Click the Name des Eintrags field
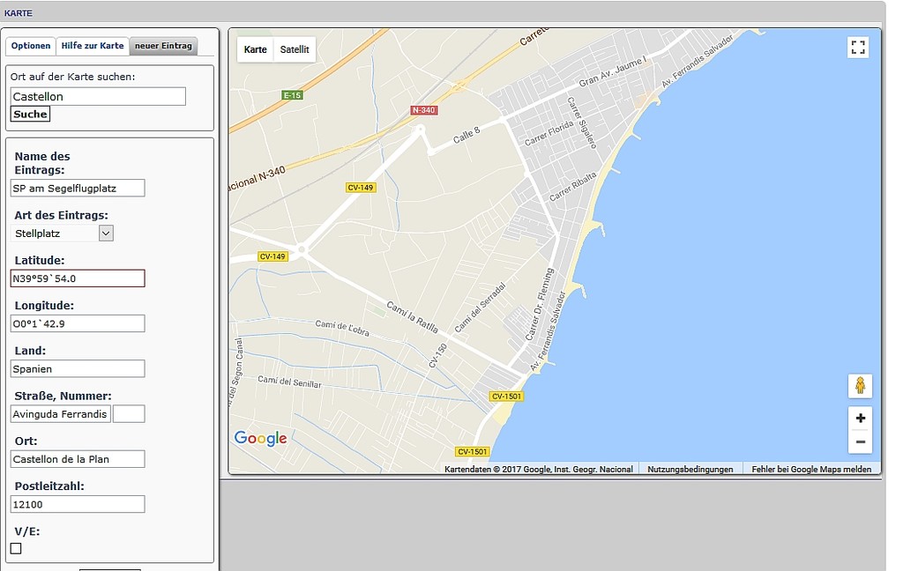The width and height of the screenshot is (903, 571). (78, 189)
